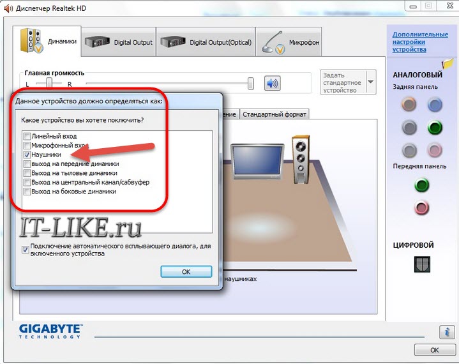The image size is (459, 364).
Task: Click the Задняя панель label
Action: click(x=415, y=87)
